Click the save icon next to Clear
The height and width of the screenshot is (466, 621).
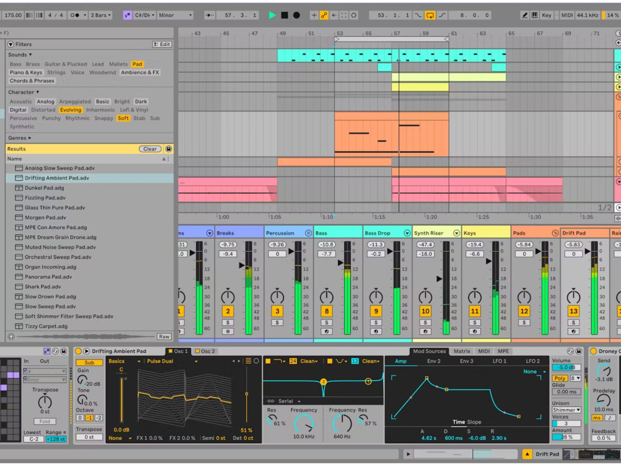click(168, 149)
